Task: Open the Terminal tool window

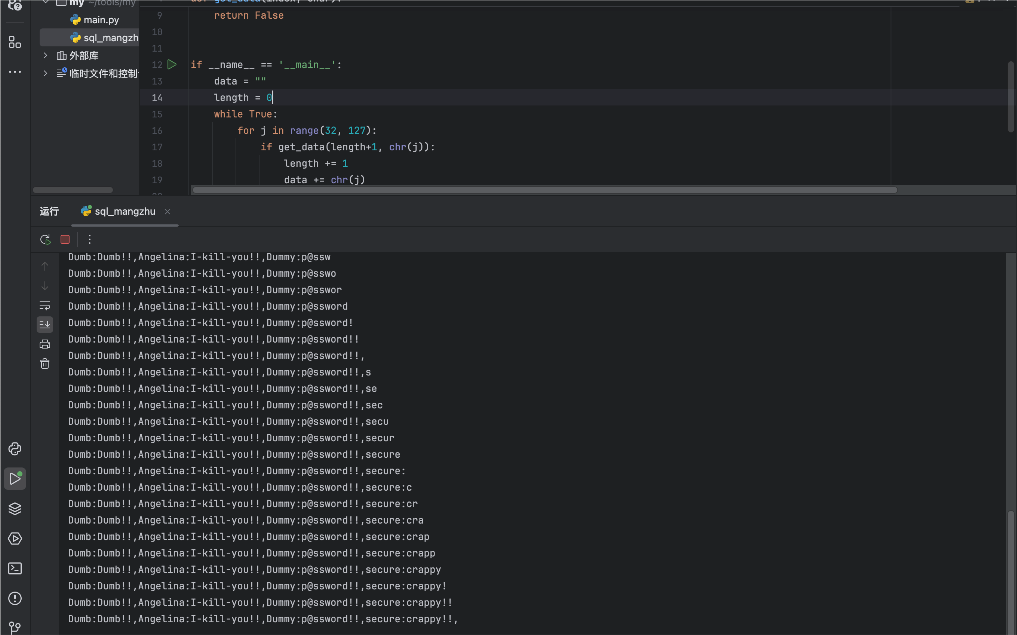Action: point(15,568)
